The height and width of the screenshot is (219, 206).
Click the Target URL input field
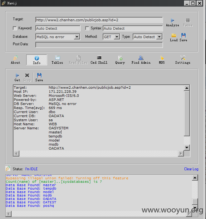(x=99, y=20)
